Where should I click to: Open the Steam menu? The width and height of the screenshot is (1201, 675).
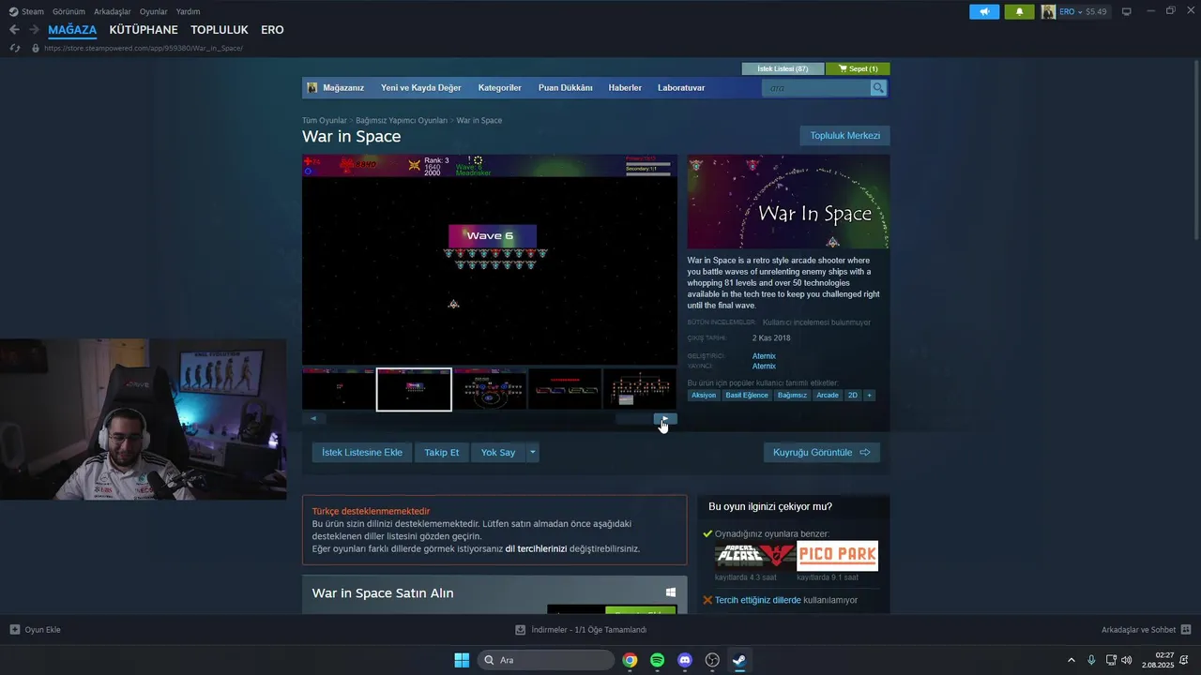click(26, 11)
